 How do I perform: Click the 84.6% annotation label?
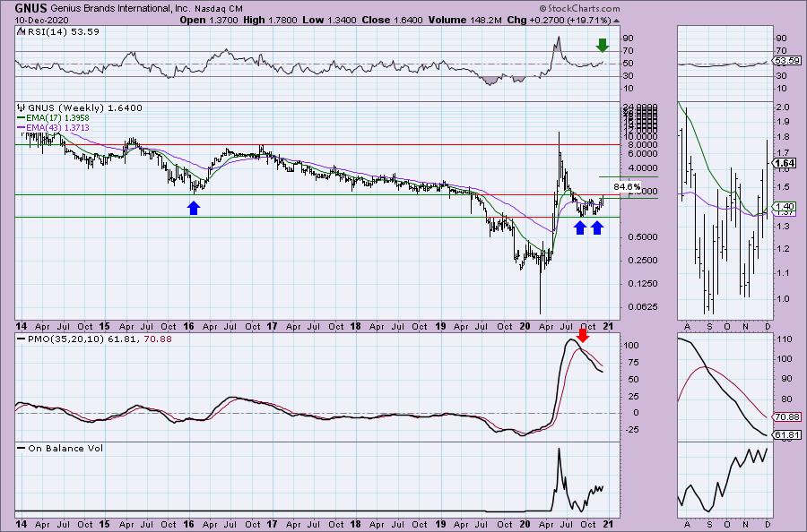click(x=627, y=186)
